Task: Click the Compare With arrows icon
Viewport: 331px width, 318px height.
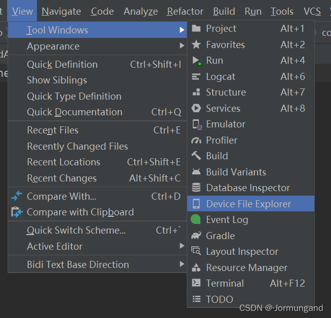Action: [17, 197]
